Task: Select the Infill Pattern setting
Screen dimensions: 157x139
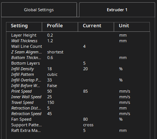Action: click(x=78, y=74)
